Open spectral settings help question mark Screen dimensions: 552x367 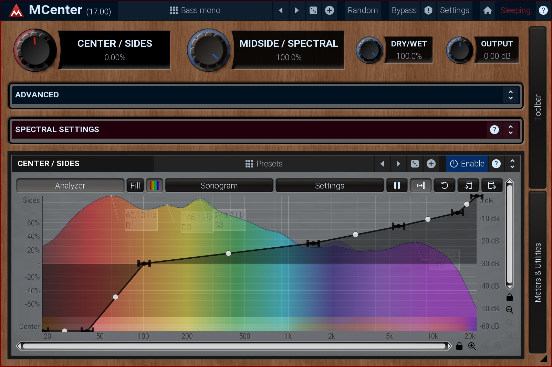(494, 130)
